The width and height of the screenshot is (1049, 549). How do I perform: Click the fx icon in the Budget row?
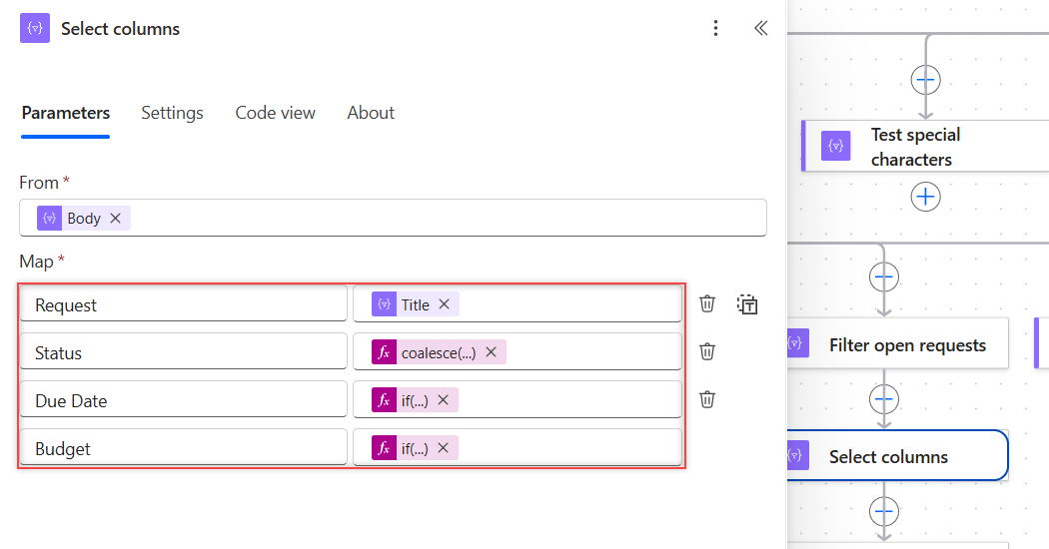[384, 448]
